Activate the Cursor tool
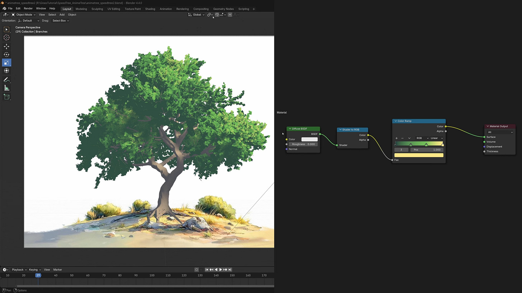 pos(6,38)
